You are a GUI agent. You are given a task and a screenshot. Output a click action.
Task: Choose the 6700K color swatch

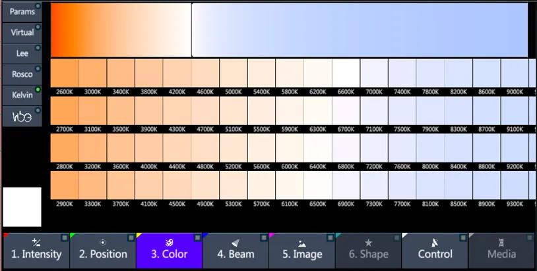[x=346, y=111]
